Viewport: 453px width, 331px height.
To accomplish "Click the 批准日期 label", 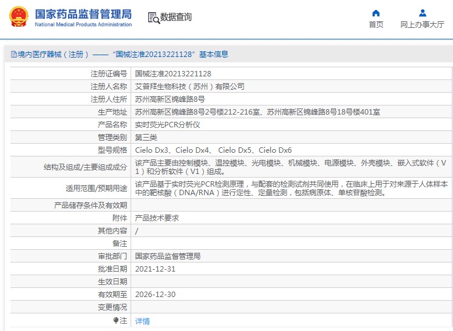I will tap(112, 269).
